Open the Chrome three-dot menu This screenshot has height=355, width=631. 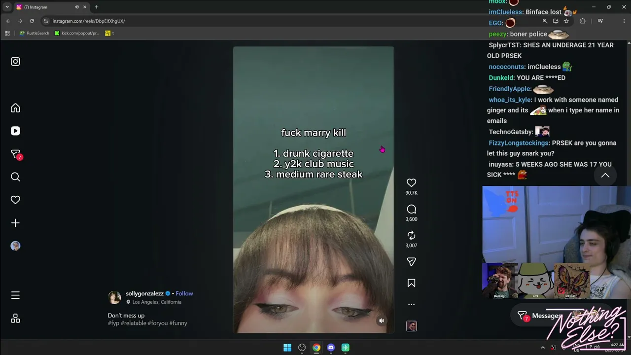pyautogui.click(x=623, y=21)
